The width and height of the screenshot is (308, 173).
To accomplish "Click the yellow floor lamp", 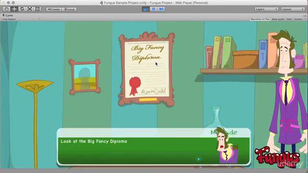I will coord(35,124).
